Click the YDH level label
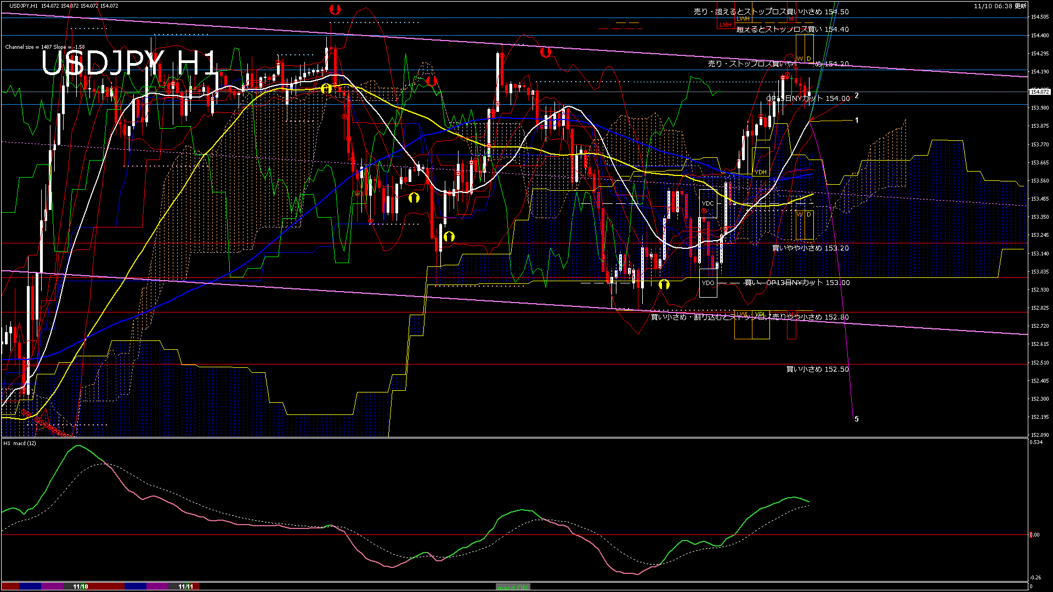Screen dimensions: 1053x592 coord(761,172)
